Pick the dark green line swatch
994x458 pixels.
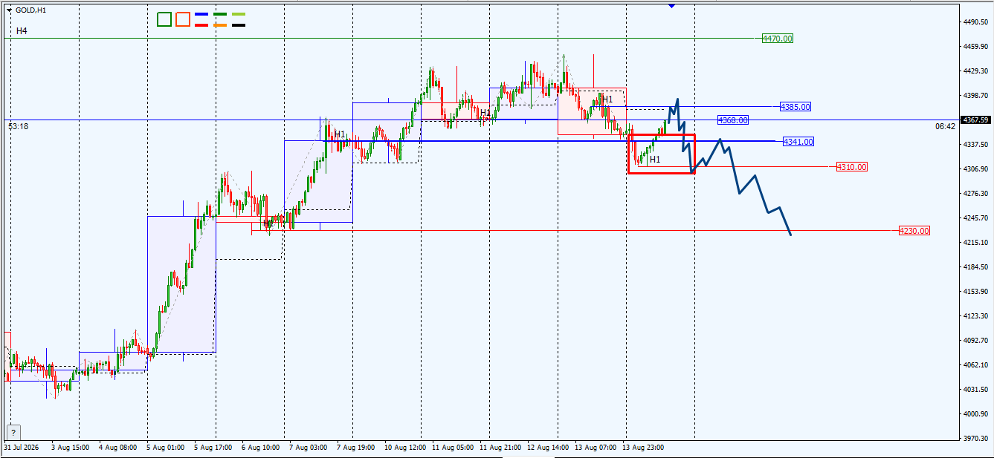pyautogui.click(x=220, y=14)
